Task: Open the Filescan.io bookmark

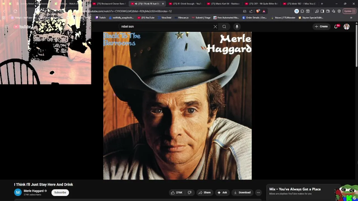Action: (x=181, y=18)
